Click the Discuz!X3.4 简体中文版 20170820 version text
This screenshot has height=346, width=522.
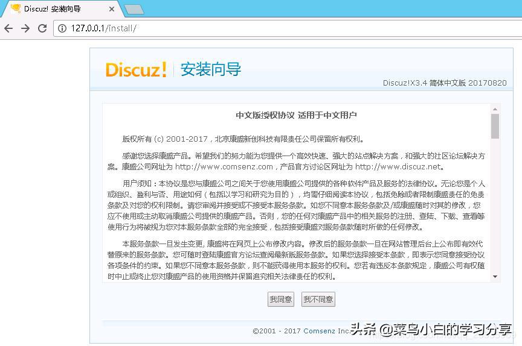click(x=445, y=83)
